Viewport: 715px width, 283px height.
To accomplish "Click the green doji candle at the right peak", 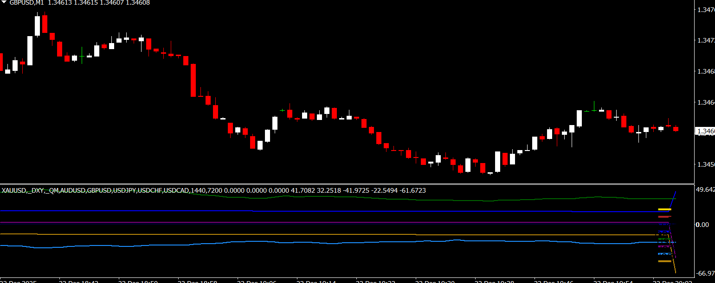I will pos(594,110).
